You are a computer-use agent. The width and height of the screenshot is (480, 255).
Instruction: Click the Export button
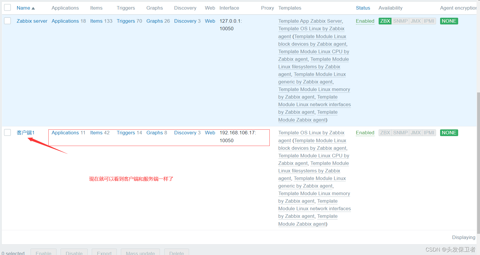[104, 252]
